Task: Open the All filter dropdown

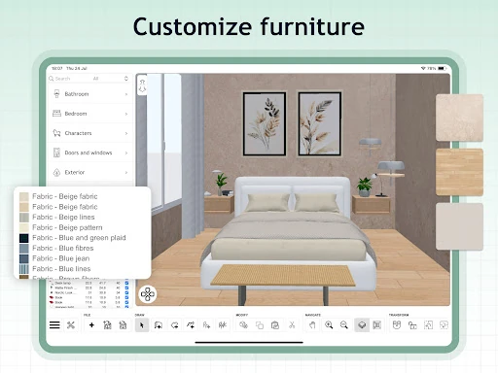Action: tap(110, 79)
